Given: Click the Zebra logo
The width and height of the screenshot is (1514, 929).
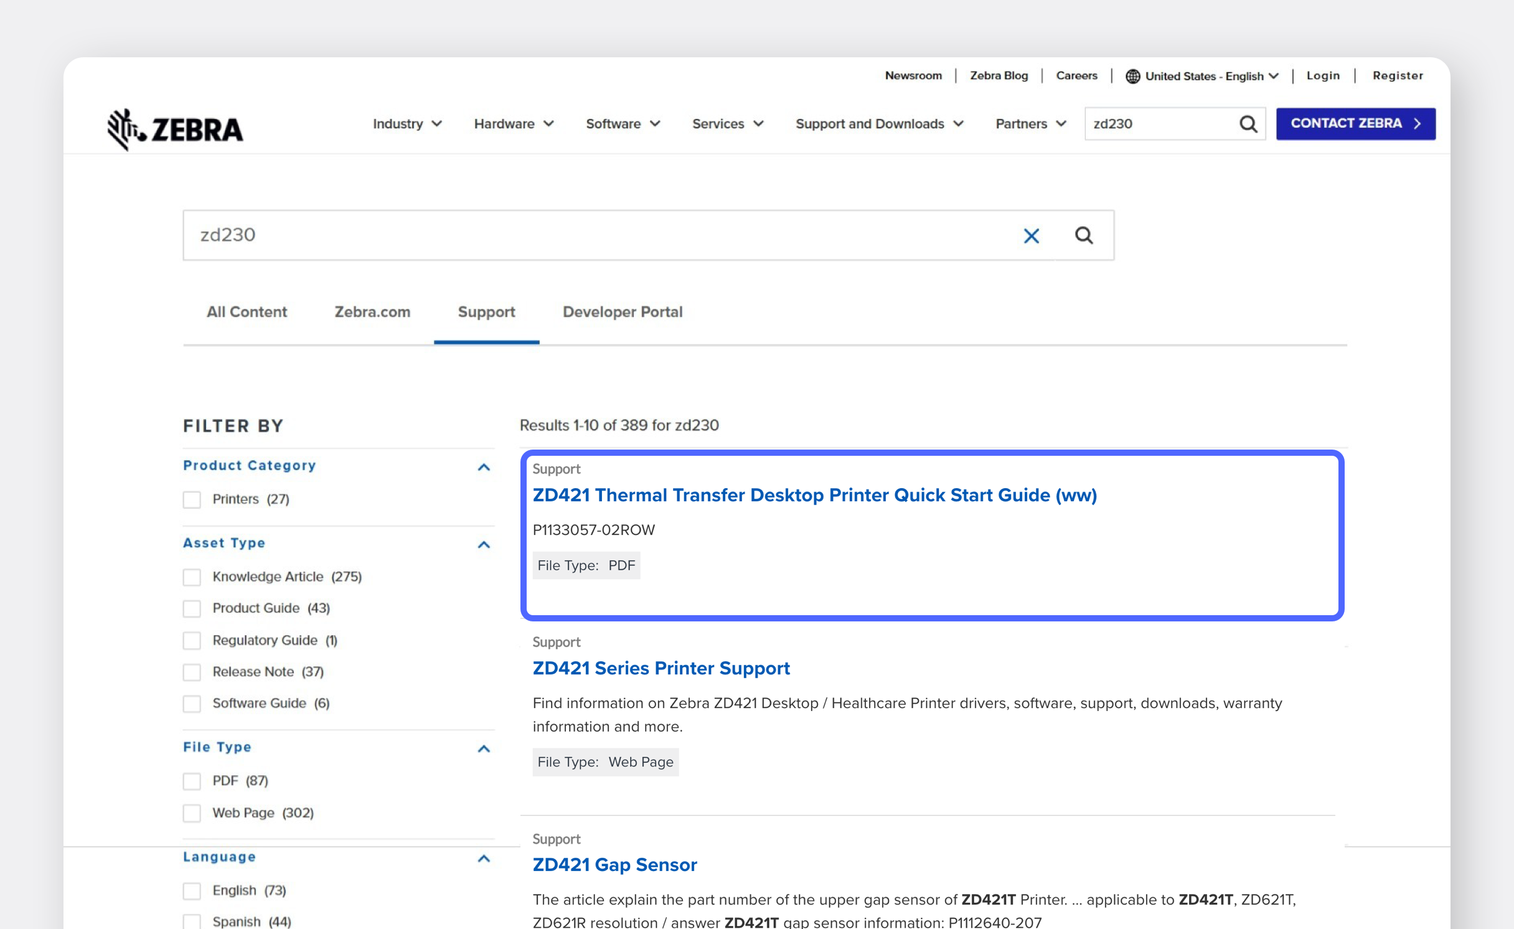Looking at the screenshot, I should (x=175, y=129).
